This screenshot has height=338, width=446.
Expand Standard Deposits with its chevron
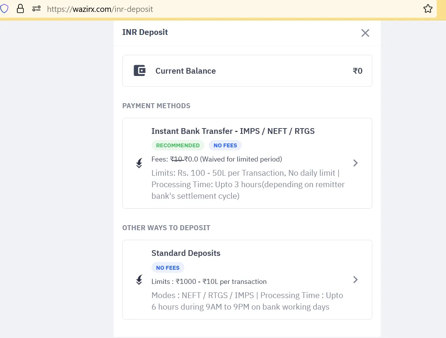(x=355, y=280)
